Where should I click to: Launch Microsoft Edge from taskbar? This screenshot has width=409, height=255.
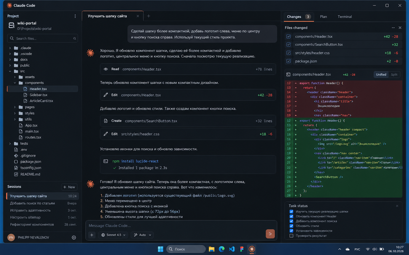(222, 249)
